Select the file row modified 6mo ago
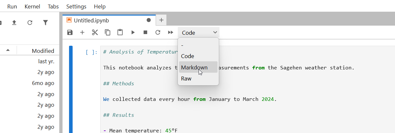This screenshot has width=395, height=133. tap(29, 83)
